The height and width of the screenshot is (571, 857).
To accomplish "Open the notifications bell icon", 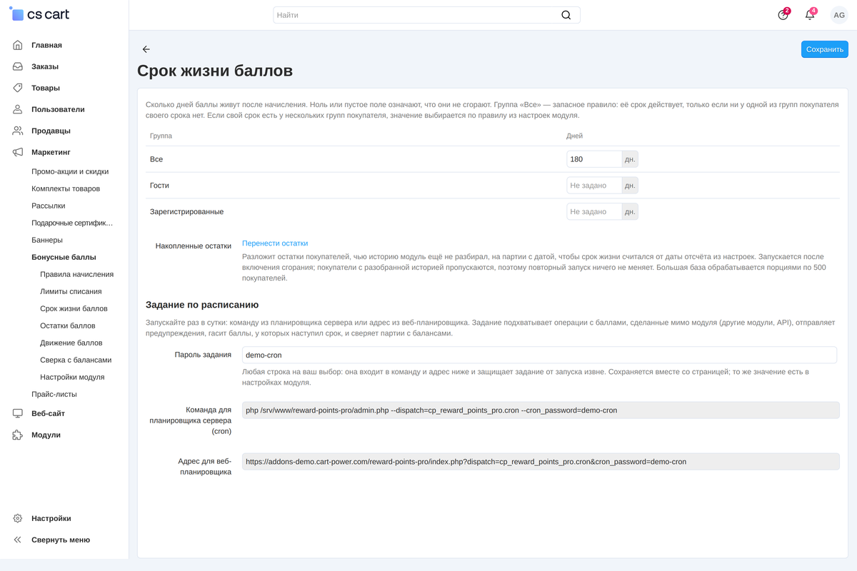I will (x=810, y=15).
